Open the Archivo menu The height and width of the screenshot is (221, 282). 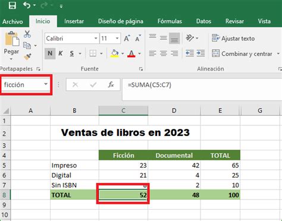(12, 21)
